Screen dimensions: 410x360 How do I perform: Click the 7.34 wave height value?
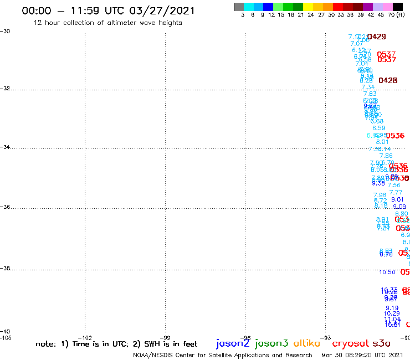(368, 87)
